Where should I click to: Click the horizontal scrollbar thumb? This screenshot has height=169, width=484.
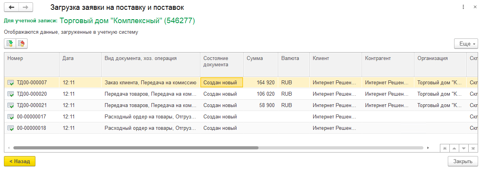pos(136,148)
